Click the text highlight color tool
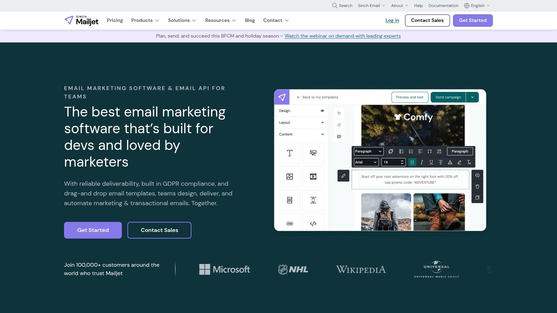The height and width of the screenshot is (313, 557). click(459, 162)
